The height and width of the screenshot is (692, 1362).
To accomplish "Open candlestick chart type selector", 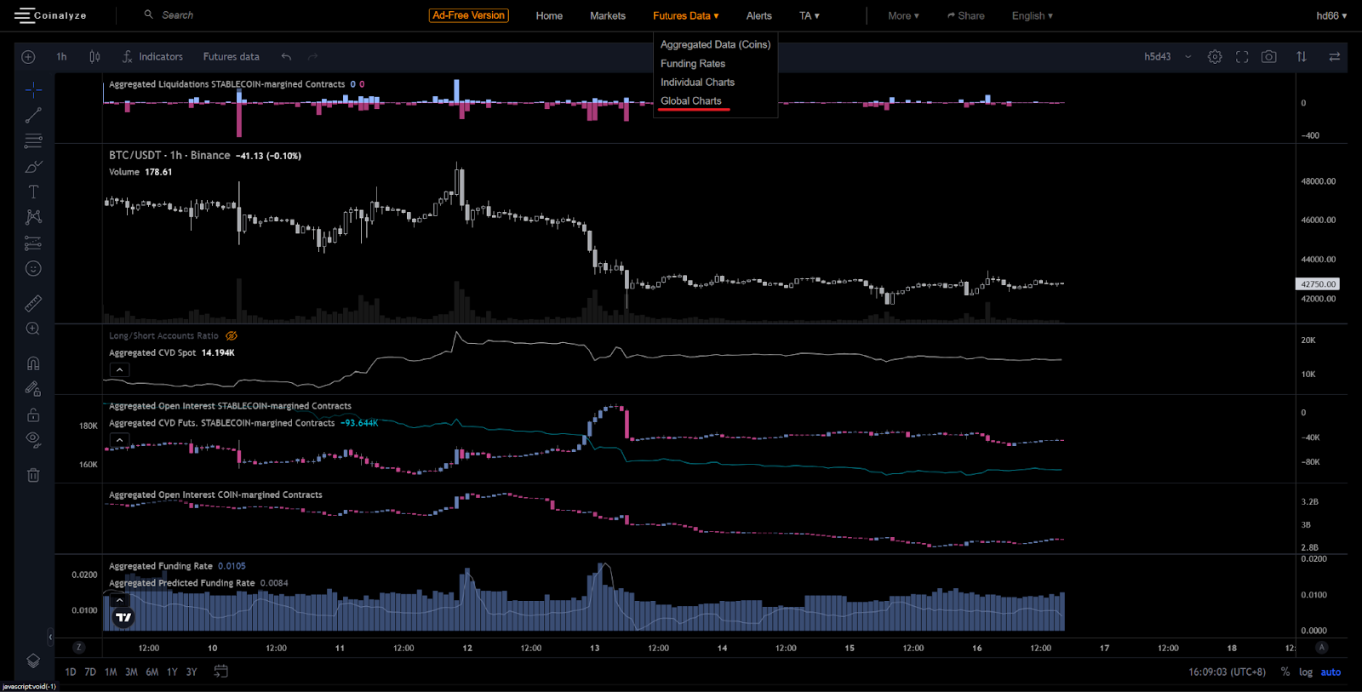I will pyautogui.click(x=94, y=57).
